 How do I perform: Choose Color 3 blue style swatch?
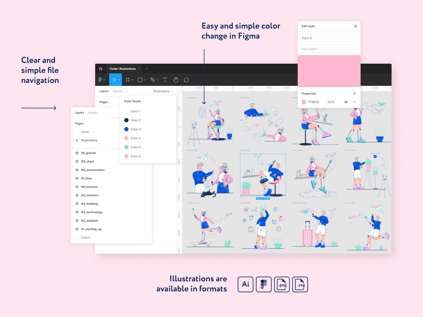[126, 129]
